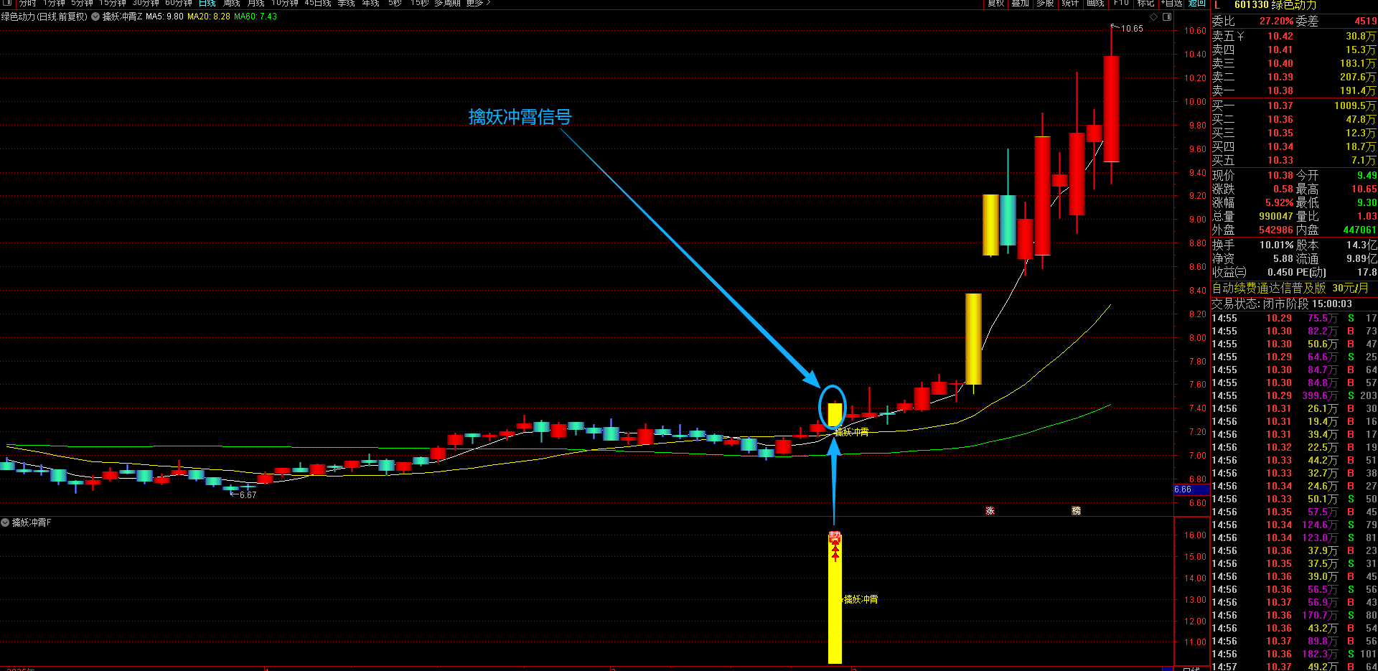
Task: Click the 复权 toolbar button
Action: pyautogui.click(x=996, y=3)
